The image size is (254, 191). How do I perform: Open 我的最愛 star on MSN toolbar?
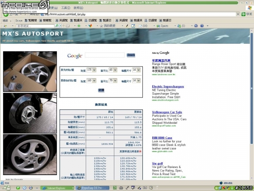coord(108,26)
